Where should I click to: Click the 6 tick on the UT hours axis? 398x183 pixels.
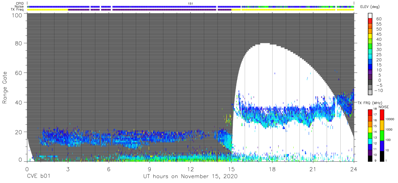click(x=109, y=169)
